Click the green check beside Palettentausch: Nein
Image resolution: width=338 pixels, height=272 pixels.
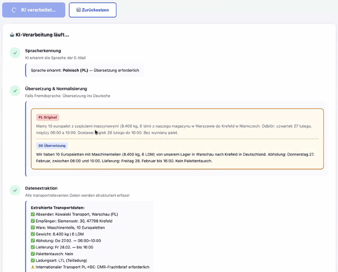coord(33,254)
